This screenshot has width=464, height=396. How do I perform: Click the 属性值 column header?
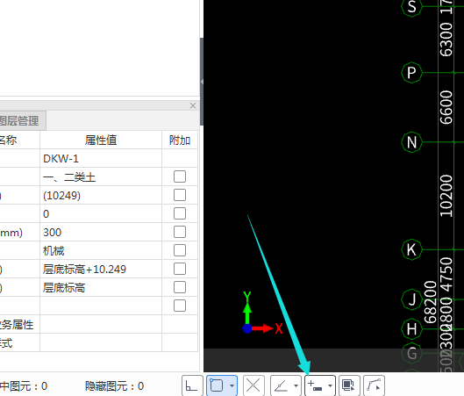click(101, 140)
